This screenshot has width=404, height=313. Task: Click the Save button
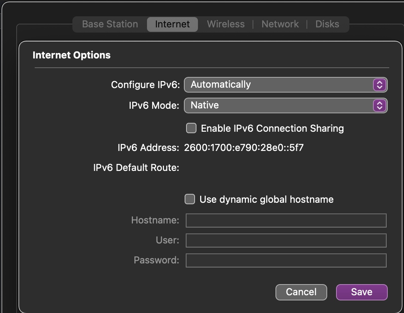362,292
